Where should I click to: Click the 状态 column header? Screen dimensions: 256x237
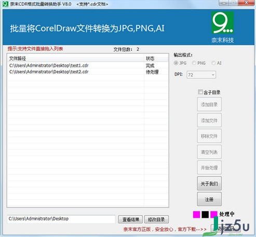point(156,59)
